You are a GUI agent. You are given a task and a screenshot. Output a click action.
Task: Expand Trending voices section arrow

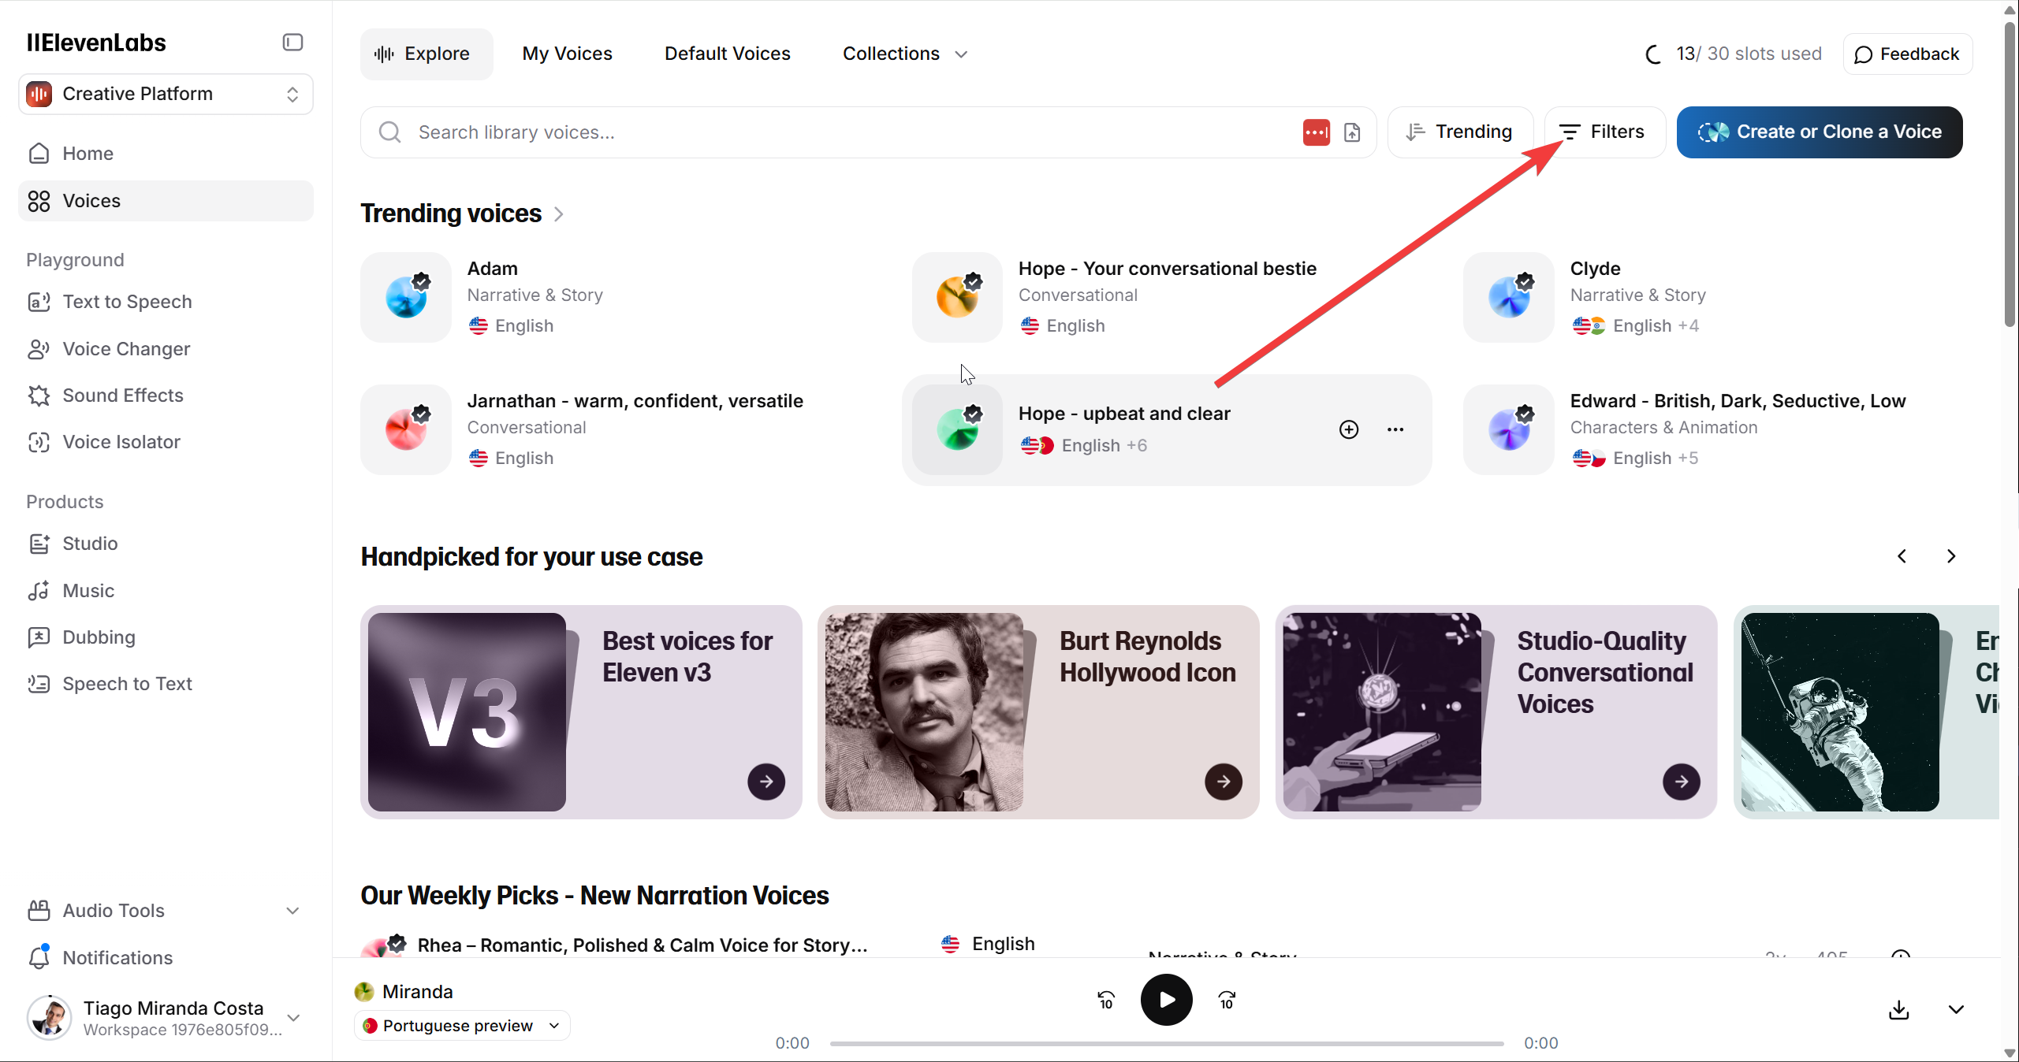(559, 214)
